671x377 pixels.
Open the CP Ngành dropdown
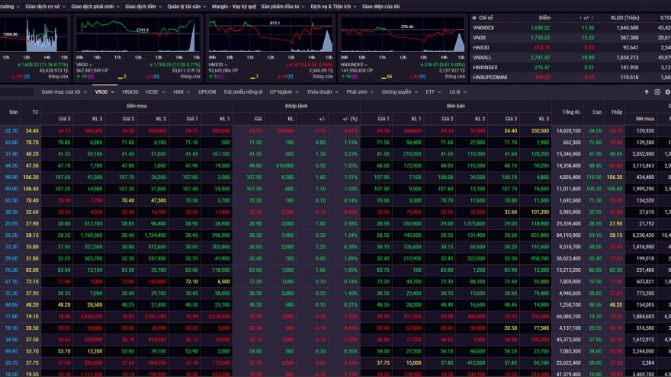pyautogui.click(x=283, y=91)
